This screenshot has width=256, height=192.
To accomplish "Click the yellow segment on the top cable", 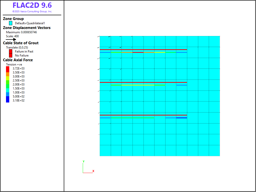I will click(160, 52).
